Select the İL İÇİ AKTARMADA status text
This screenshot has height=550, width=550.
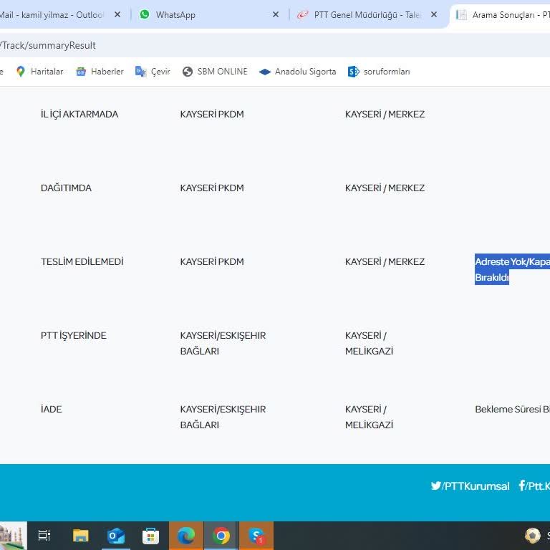pos(79,115)
